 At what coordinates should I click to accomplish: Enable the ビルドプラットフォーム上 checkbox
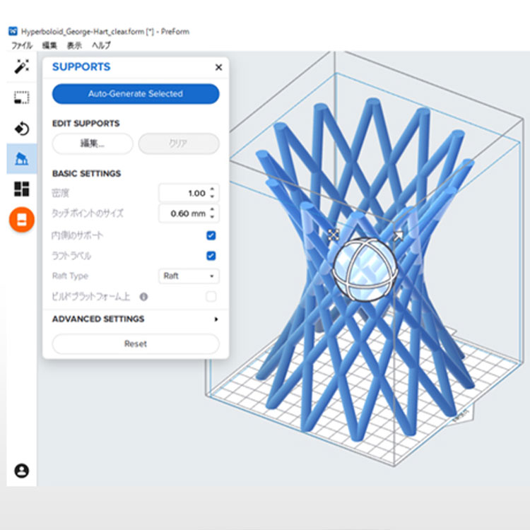pos(211,297)
